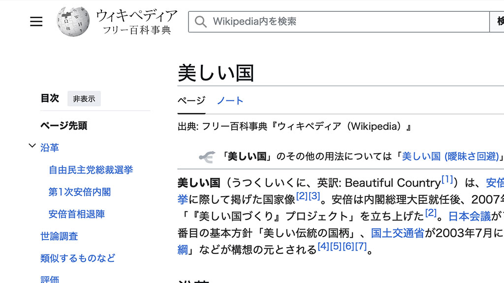Click citation reference [1]
Viewport: 504px width, 283px height.
click(x=447, y=180)
